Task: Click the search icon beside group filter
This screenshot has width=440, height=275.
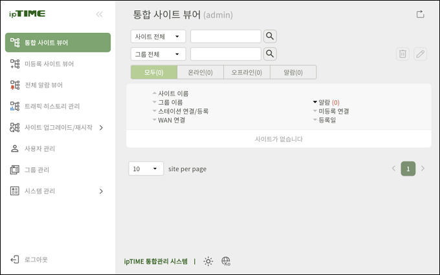Action: tap(270, 54)
